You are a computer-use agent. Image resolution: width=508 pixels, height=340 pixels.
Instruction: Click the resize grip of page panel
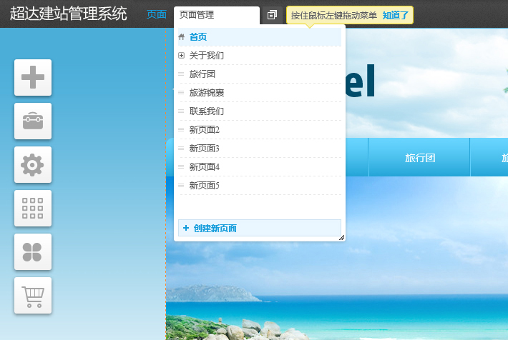341,238
